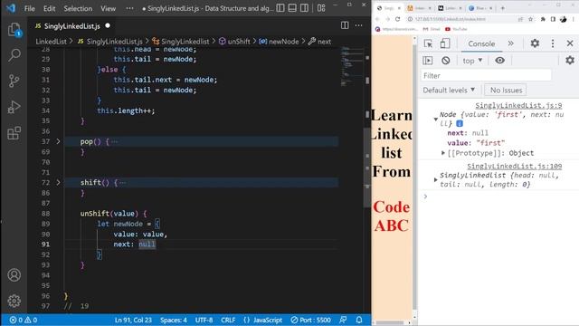
Task: Click the No Issues button
Action: tap(506, 91)
